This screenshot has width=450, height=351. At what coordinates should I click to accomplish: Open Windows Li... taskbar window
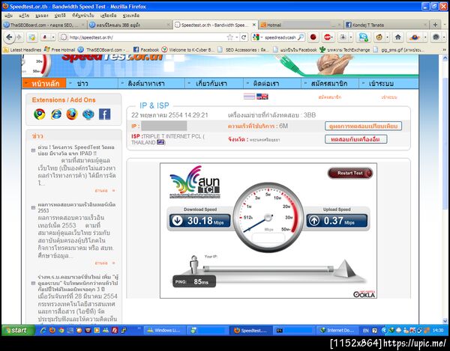(164, 330)
